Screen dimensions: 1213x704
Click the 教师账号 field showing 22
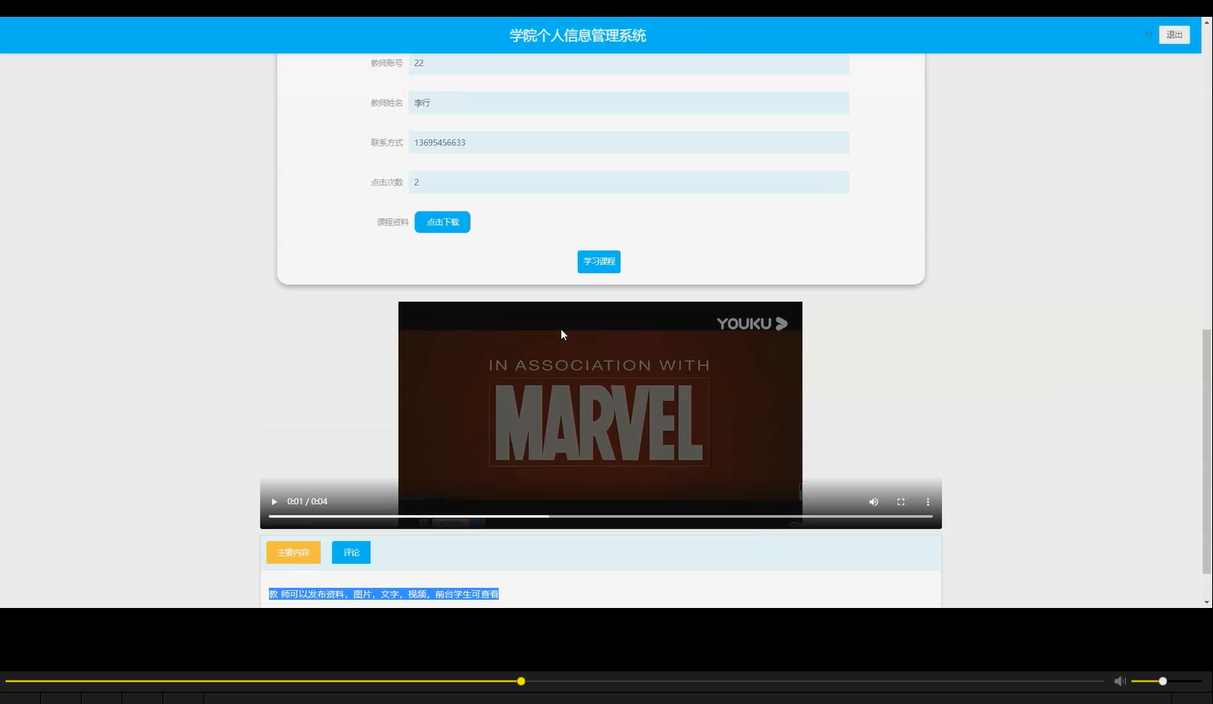[x=629, y=63]
